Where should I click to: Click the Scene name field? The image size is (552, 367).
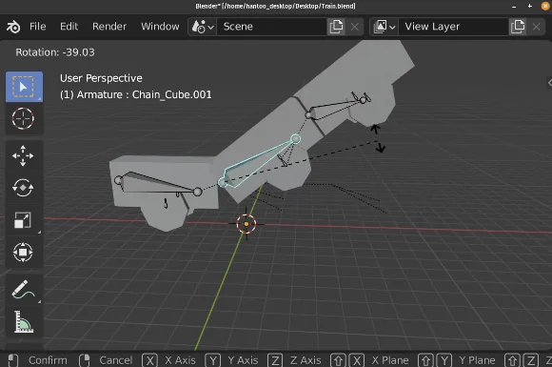coord(272,27)
